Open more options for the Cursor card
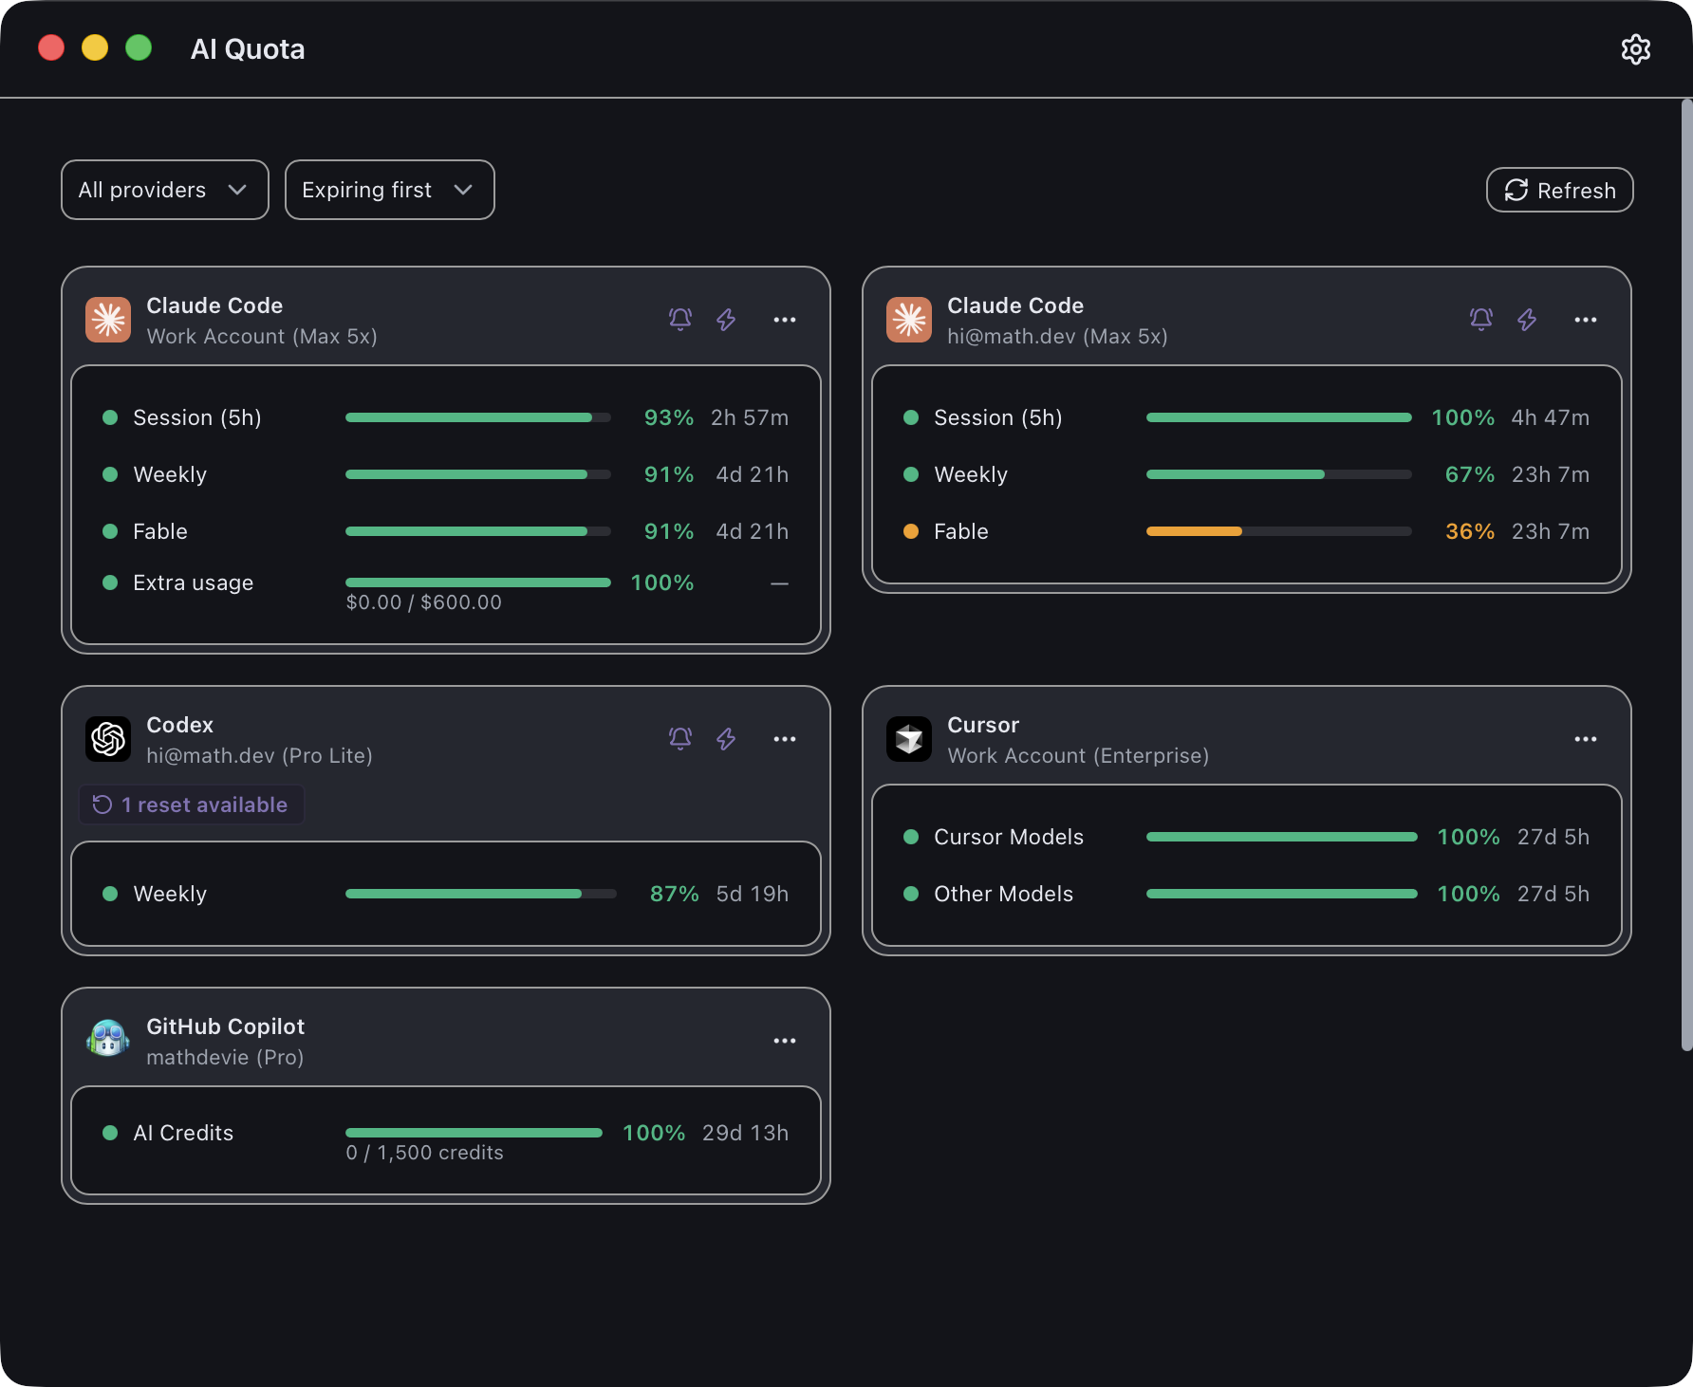The image size is (1693, 1387). coord(1586,739)
